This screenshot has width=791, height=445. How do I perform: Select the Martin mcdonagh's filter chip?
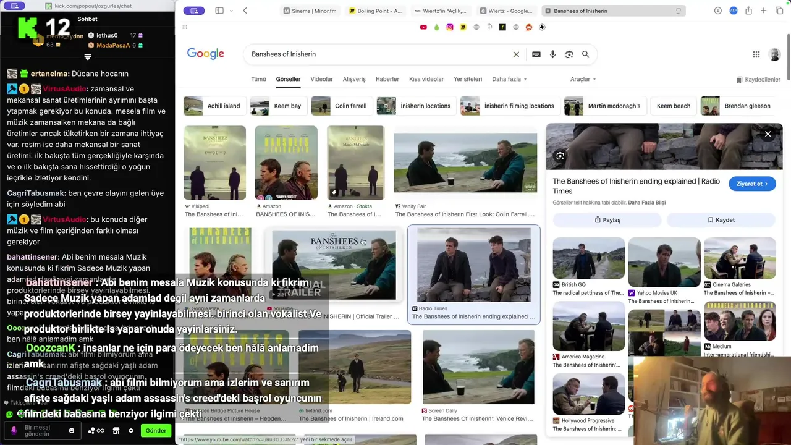pyautogui.click(x=606, y=106)
